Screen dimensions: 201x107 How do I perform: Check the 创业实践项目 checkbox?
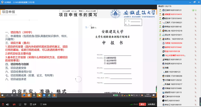tap(105, 63)
